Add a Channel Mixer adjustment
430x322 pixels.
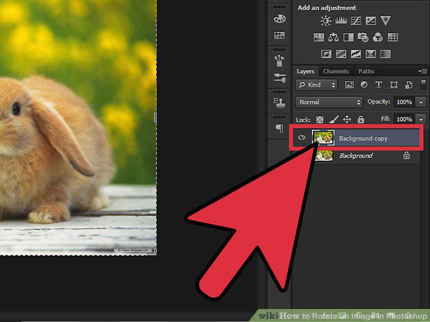(378, 37)
